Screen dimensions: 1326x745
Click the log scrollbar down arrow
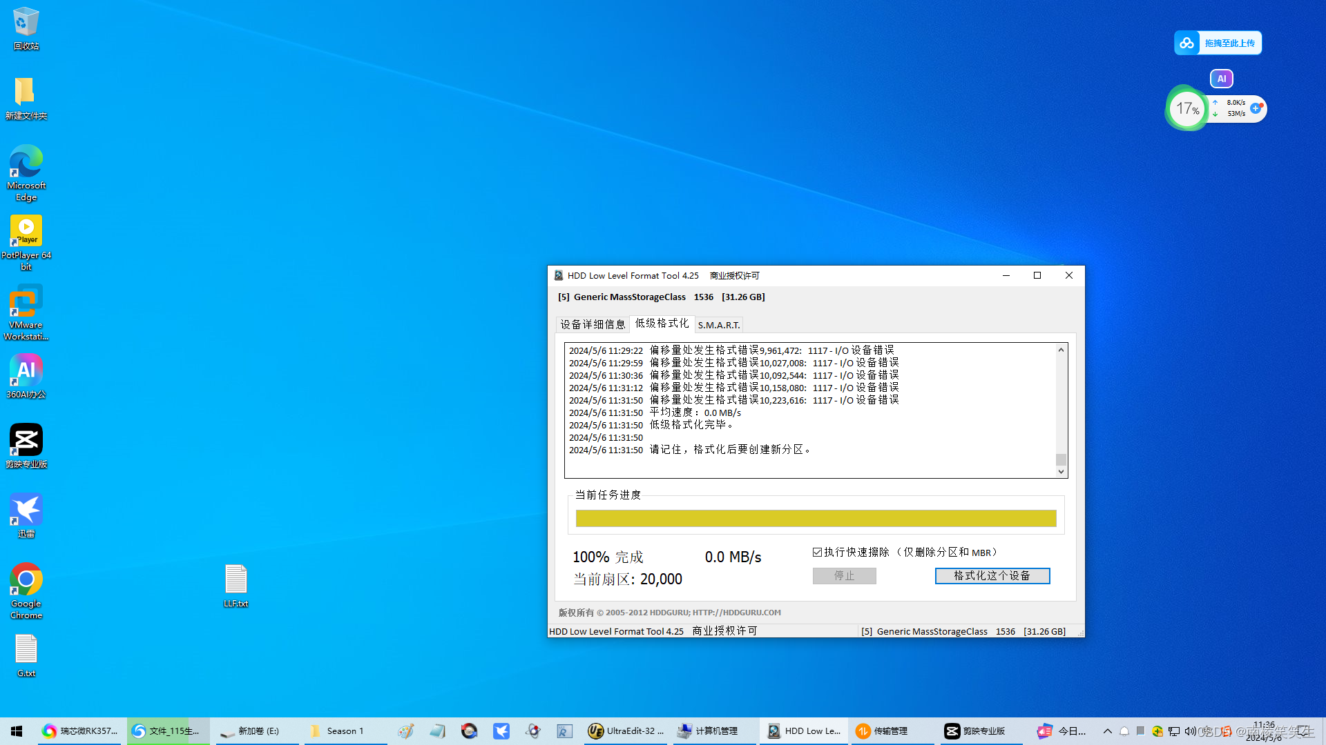point(1061,472)
